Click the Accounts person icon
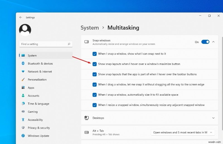Screen dimensions: 223x144 [x=23, y=95]
